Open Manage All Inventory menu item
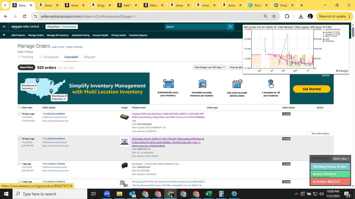The height and width of the screenshot is (199, 355). click(x=58, y=35)
